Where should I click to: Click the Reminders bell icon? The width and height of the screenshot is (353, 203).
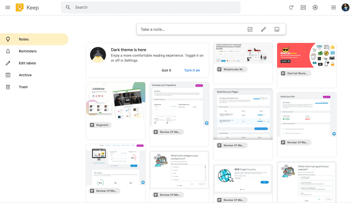(x=8, y=51)
